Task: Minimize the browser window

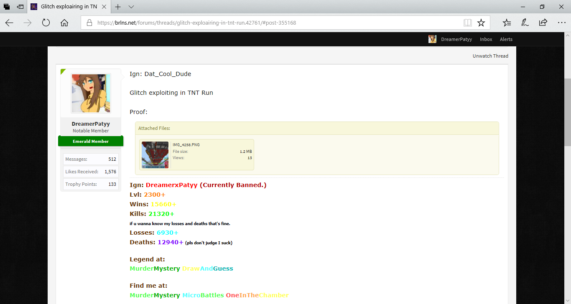Action: tap(523, 7)
